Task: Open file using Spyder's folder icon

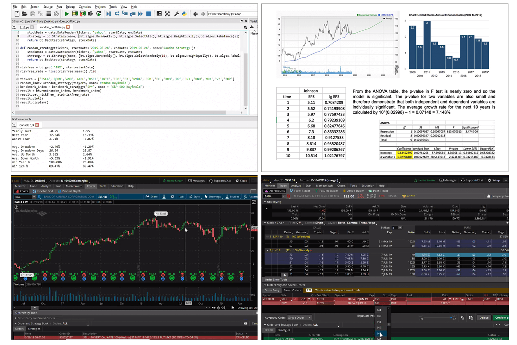Action: [25, 14]
